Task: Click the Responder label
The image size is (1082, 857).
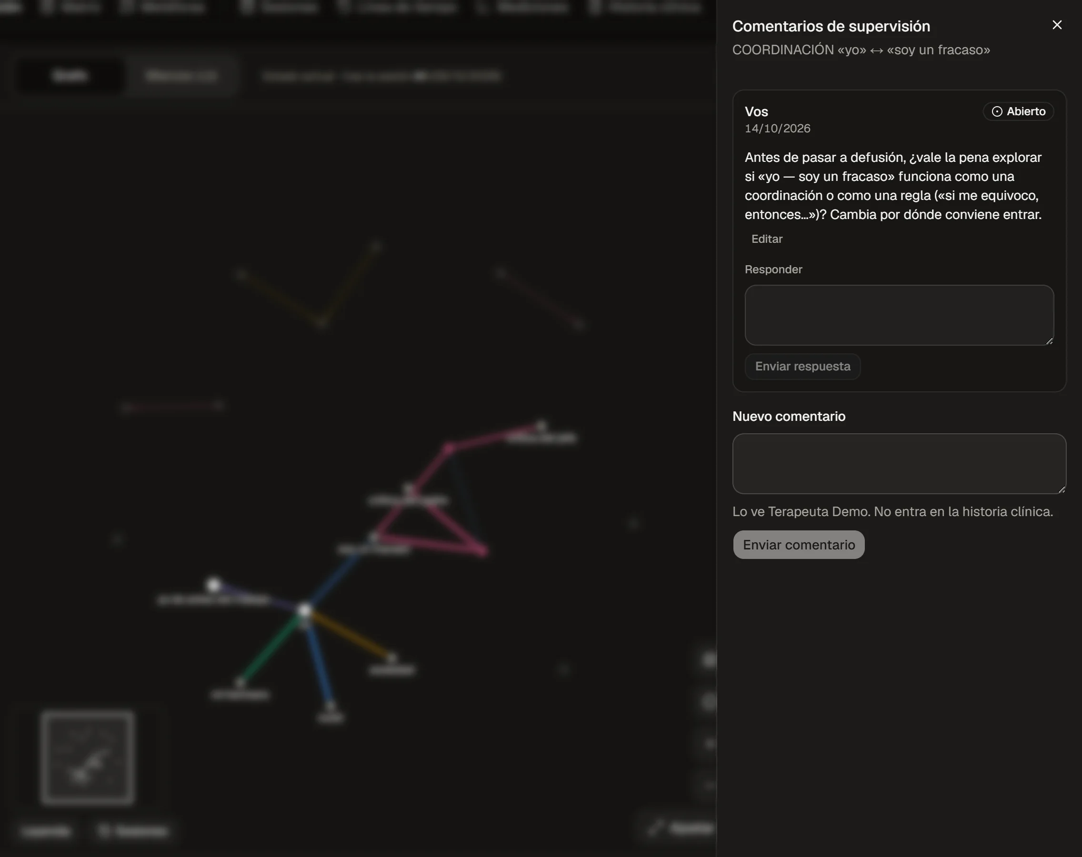Action: pos(773,269)
